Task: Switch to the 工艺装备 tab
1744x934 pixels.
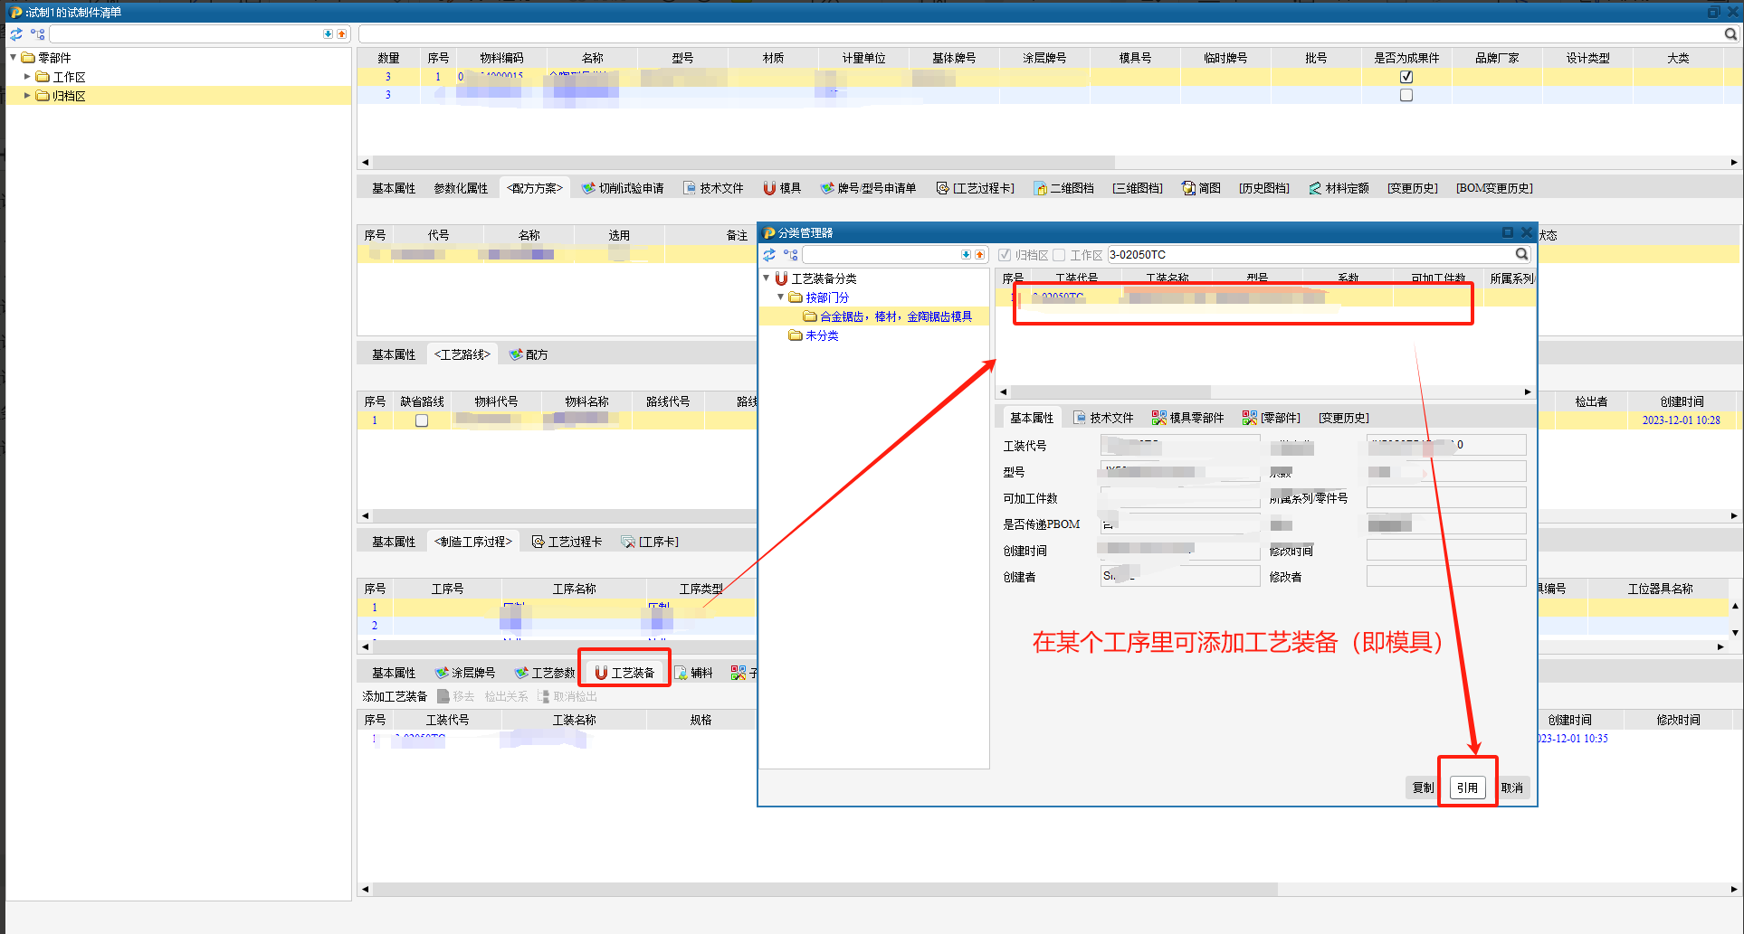Action: tap(624, 673)
